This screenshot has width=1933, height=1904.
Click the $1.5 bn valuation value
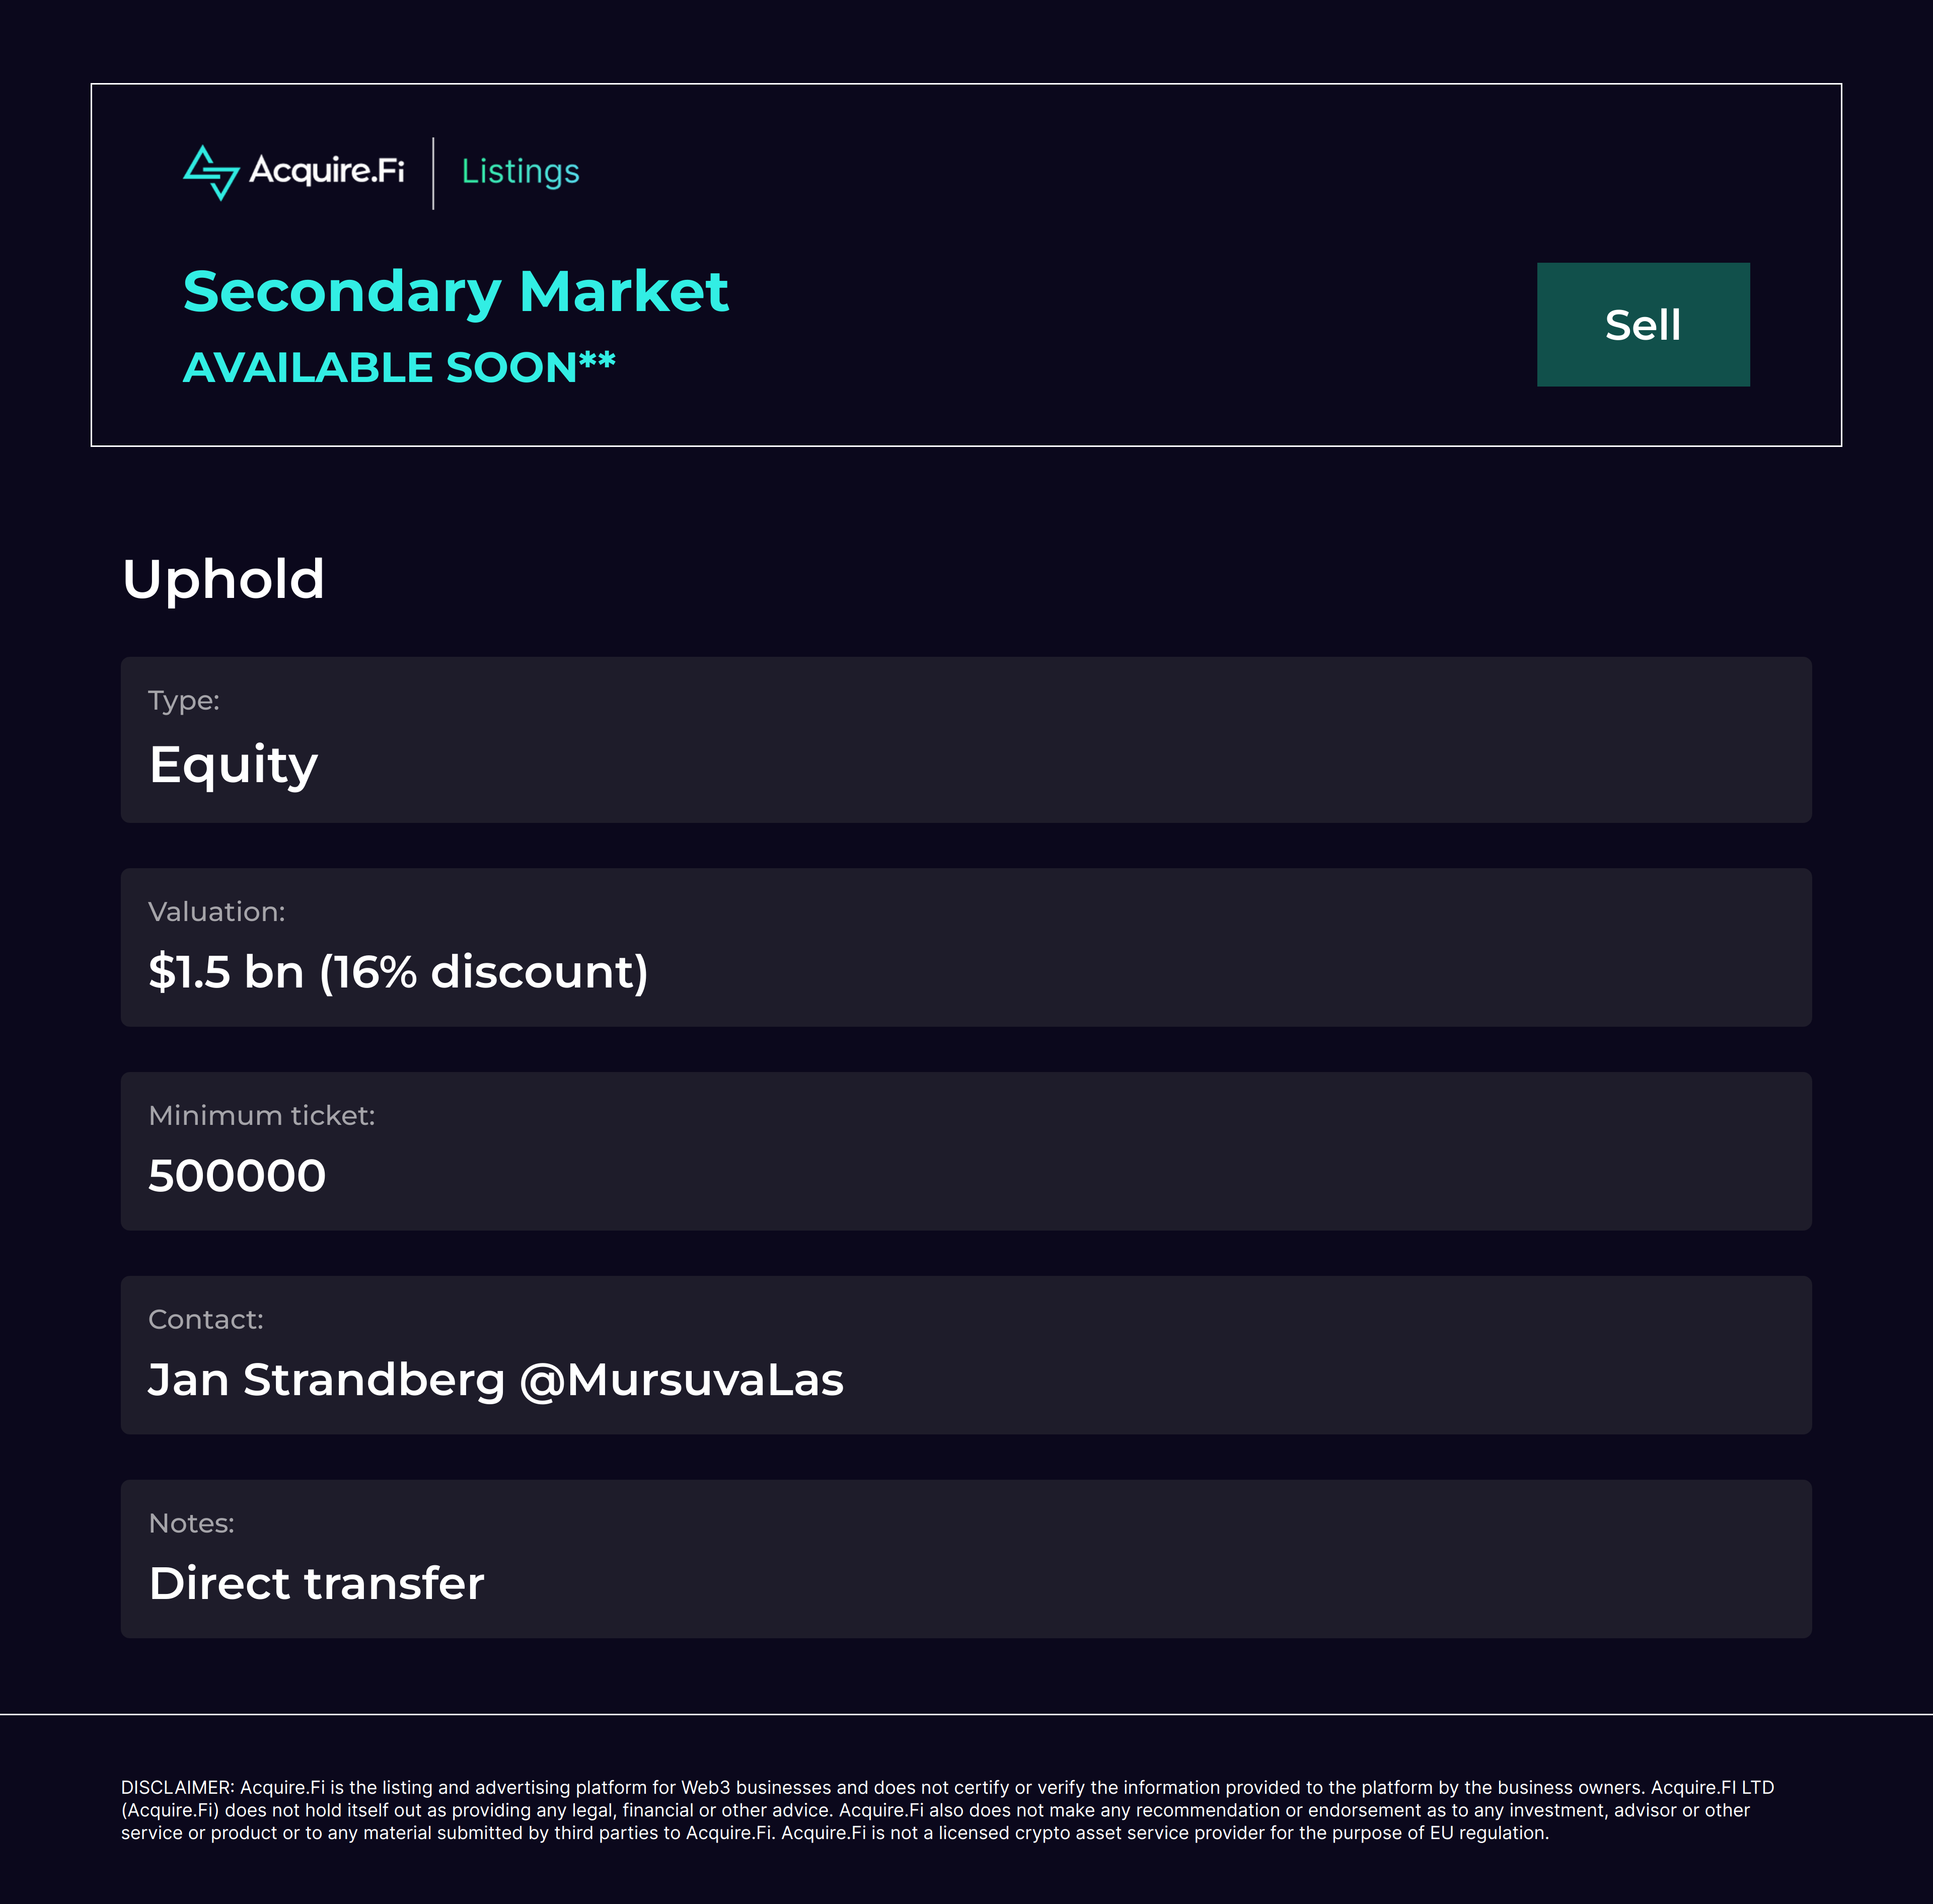tap(226, 972)
